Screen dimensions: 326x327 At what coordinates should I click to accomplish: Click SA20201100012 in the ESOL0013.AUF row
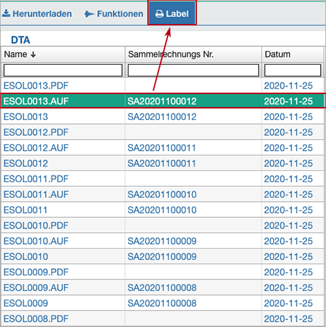162,101
